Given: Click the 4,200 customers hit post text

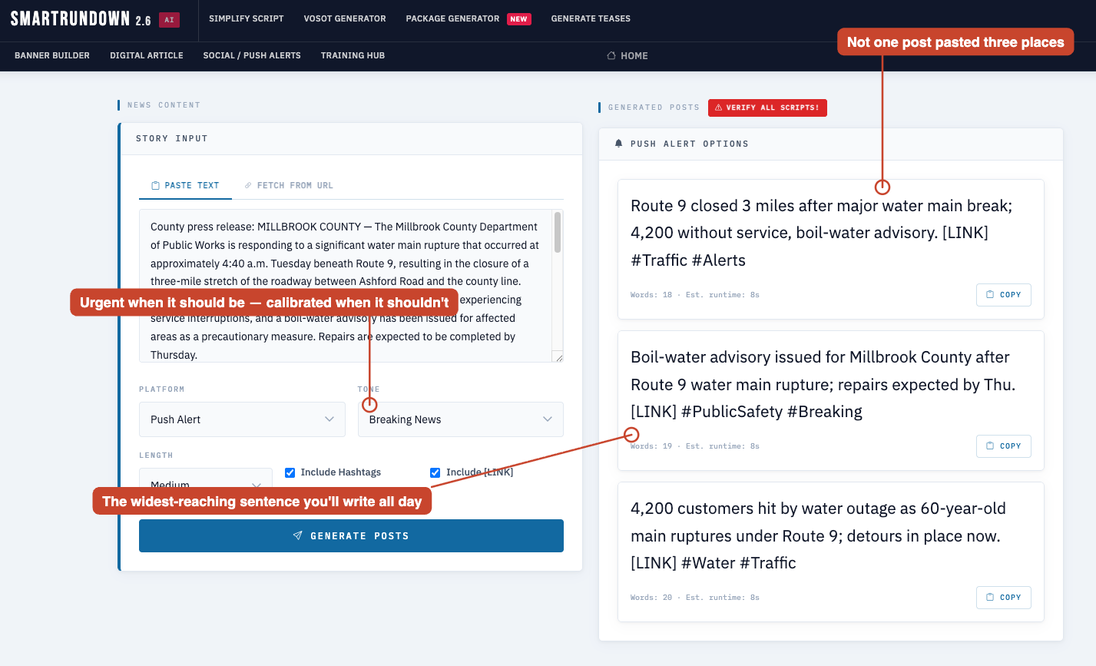Looking at the screenshot, I should 819,535.
